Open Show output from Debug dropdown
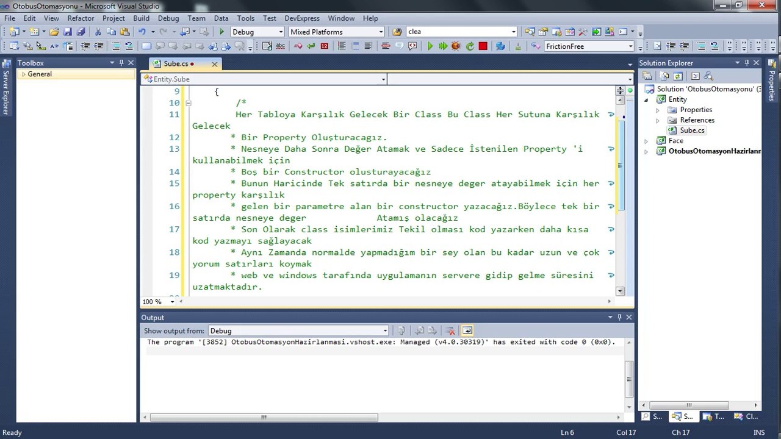Screen dimensions: 781x439 [x=385, y=330]
